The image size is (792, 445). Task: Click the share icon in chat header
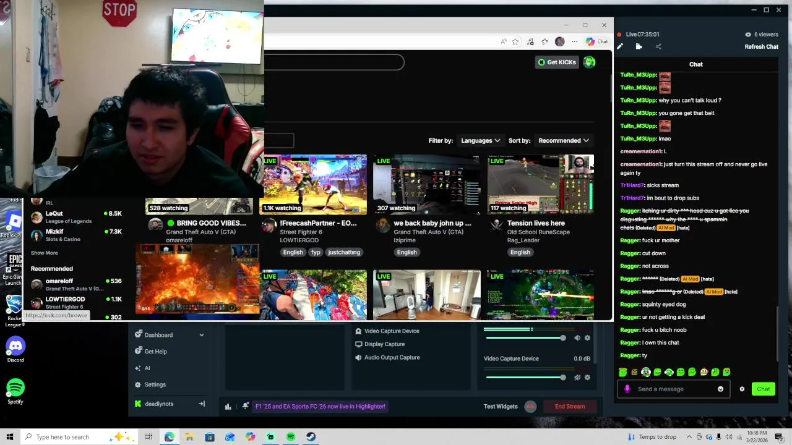point(658,46)
